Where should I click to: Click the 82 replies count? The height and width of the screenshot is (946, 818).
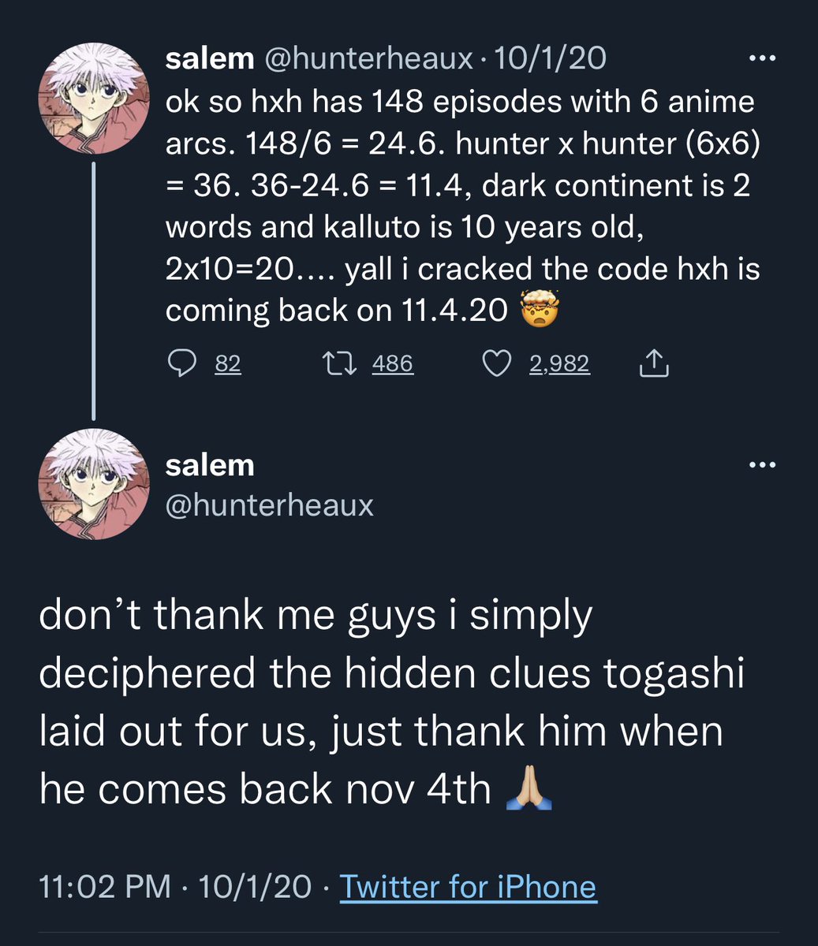pos(228,363)
